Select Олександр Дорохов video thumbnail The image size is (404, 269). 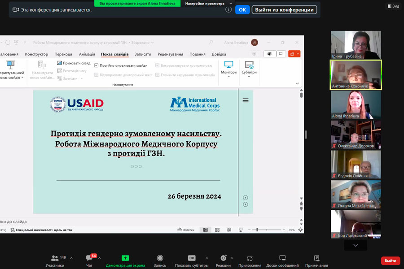[356, 134]
